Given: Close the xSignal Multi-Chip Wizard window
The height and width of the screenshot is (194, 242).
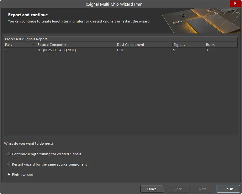Looking at the screenshot, I should tap(235, 3).
